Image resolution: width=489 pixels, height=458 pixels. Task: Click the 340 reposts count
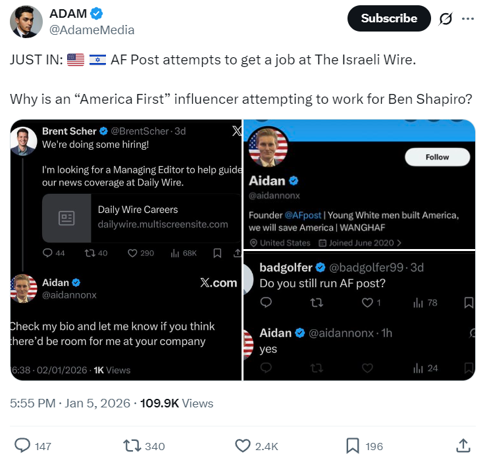[x=155, y=446]
